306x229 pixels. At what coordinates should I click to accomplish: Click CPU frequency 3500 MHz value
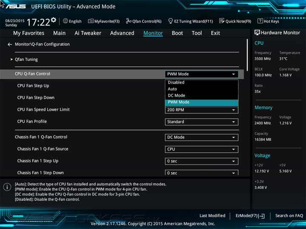(263, 59)
